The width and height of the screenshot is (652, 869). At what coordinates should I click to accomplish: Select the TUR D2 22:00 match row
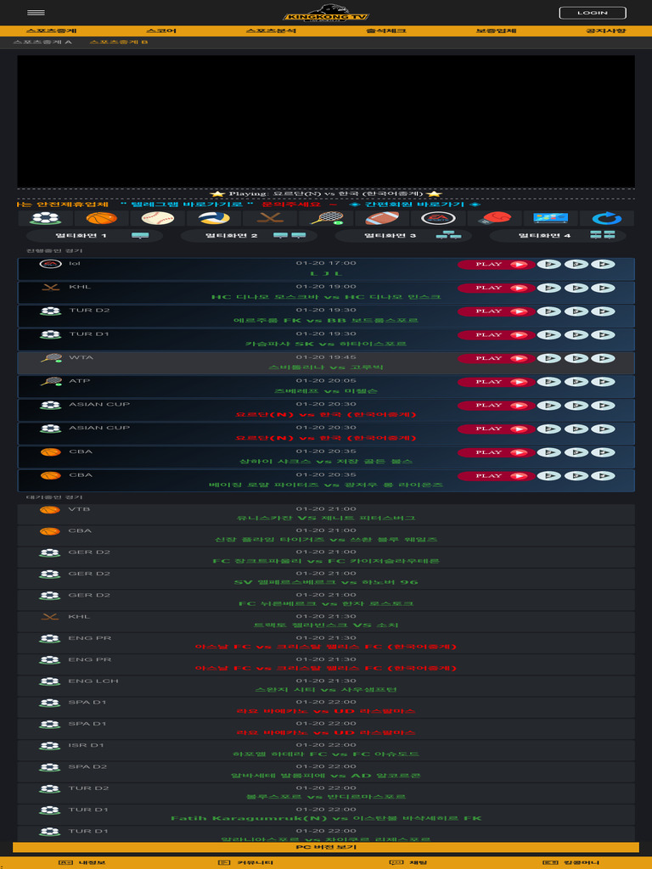(326, 793)
